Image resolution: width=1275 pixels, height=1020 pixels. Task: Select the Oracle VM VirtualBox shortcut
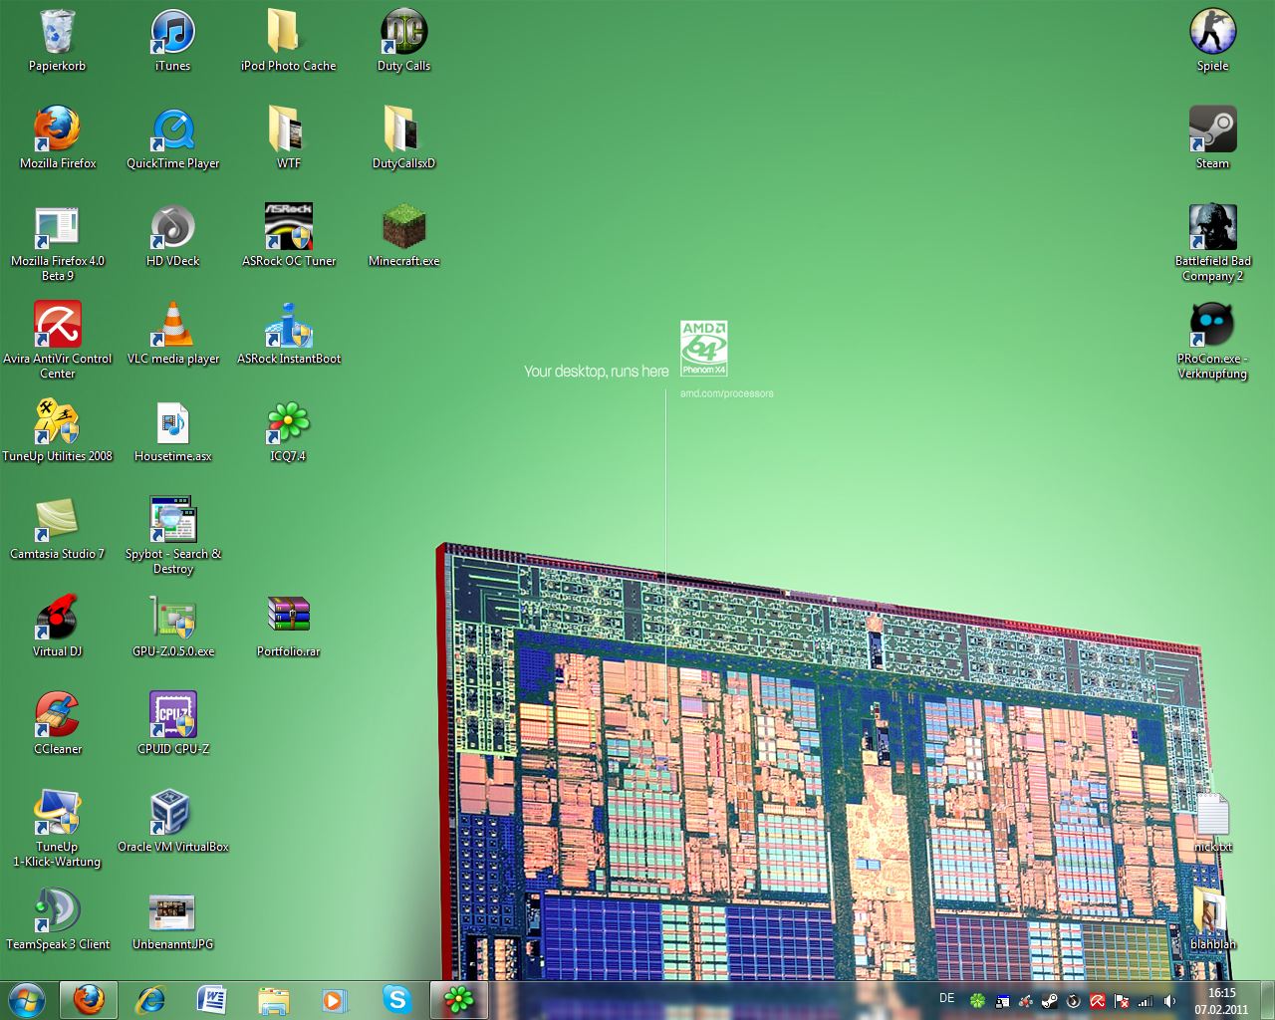coord(172,823)
